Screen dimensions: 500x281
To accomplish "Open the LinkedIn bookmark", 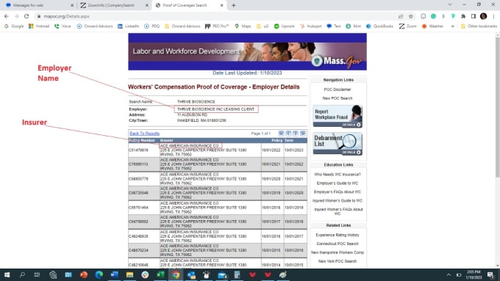I will (129, 26).
